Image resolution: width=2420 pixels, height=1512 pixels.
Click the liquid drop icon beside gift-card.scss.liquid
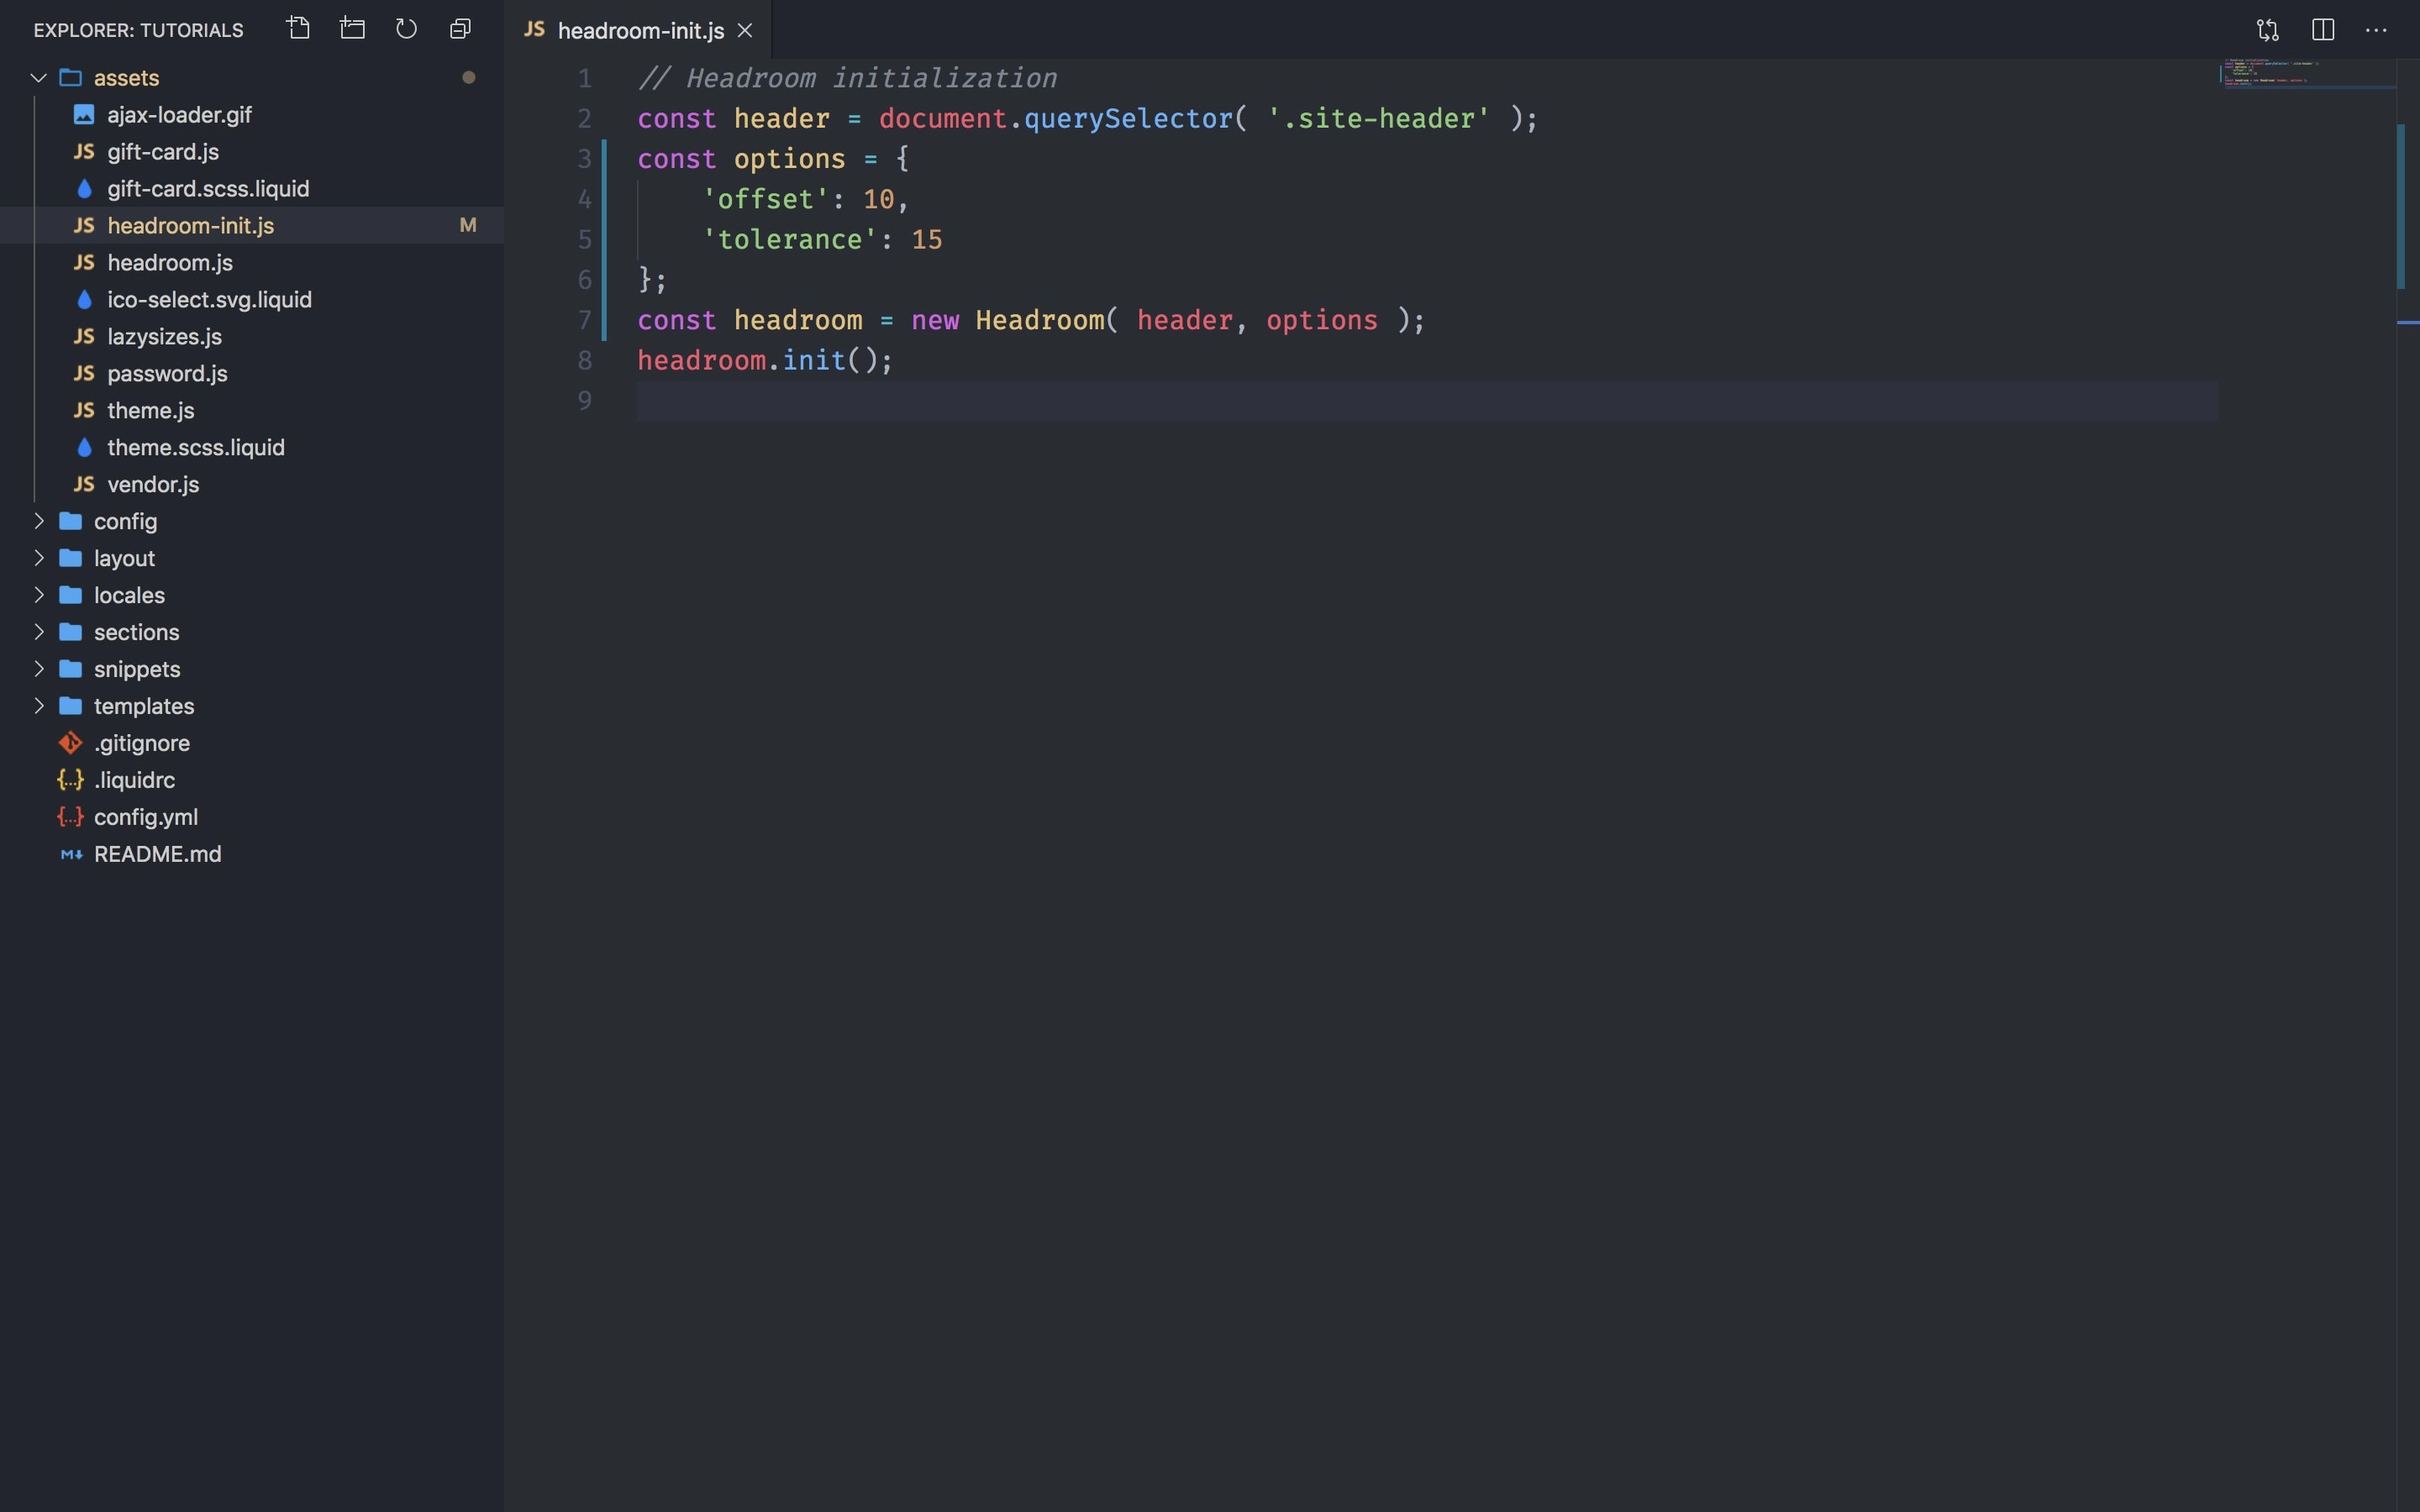pyautogui.click(x=84, y=189)
